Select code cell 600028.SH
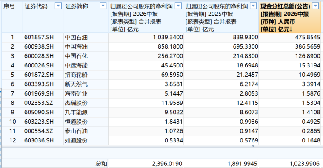 click(x=39, y=56)
